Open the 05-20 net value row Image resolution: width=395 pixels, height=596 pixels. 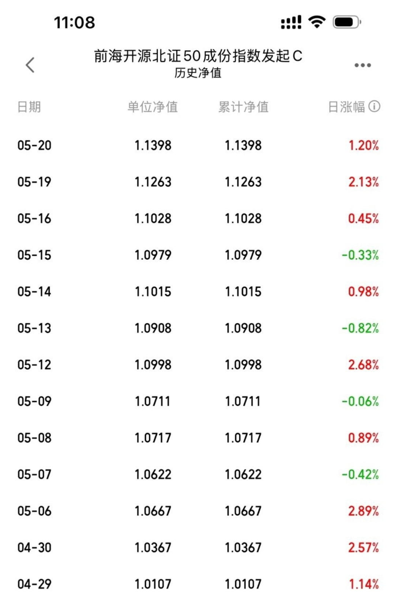click(197, 145)
